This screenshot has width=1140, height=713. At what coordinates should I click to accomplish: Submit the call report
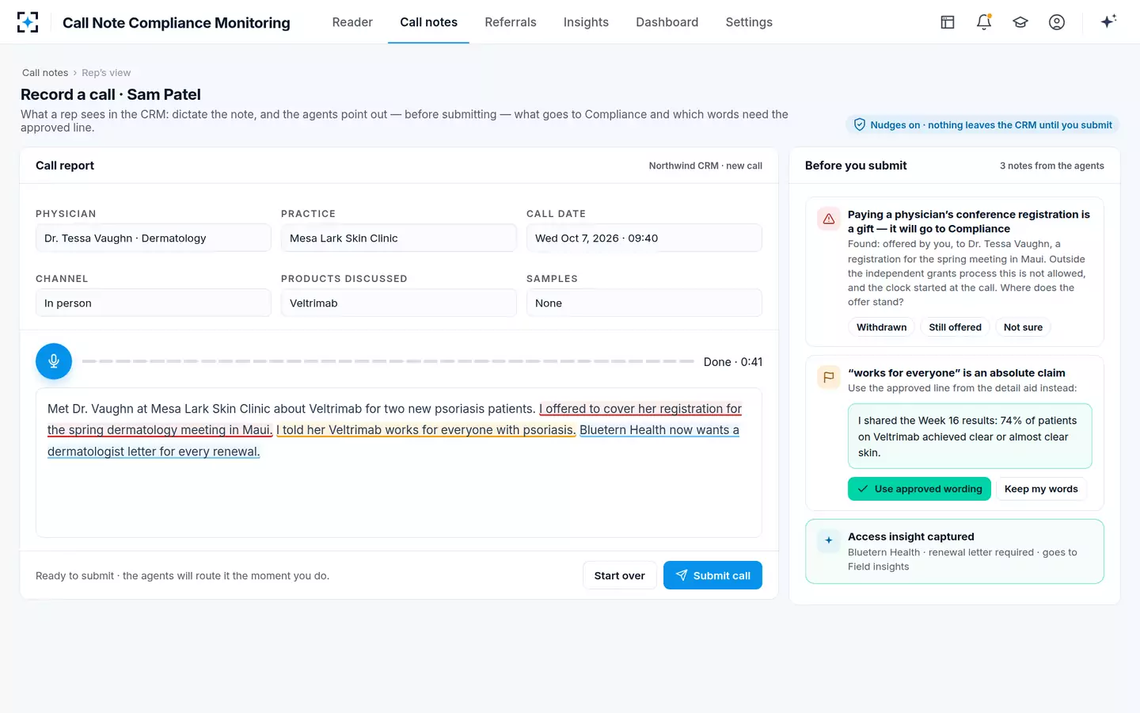712,575
